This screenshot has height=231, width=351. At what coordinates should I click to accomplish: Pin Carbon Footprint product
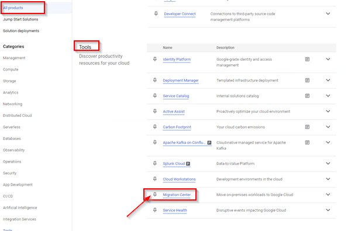[155, 127]
